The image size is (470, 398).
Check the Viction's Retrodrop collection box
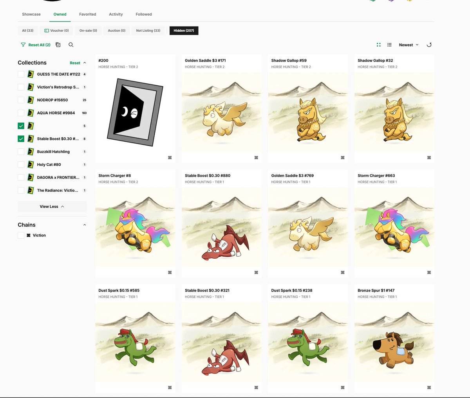(x=21, y=87)
